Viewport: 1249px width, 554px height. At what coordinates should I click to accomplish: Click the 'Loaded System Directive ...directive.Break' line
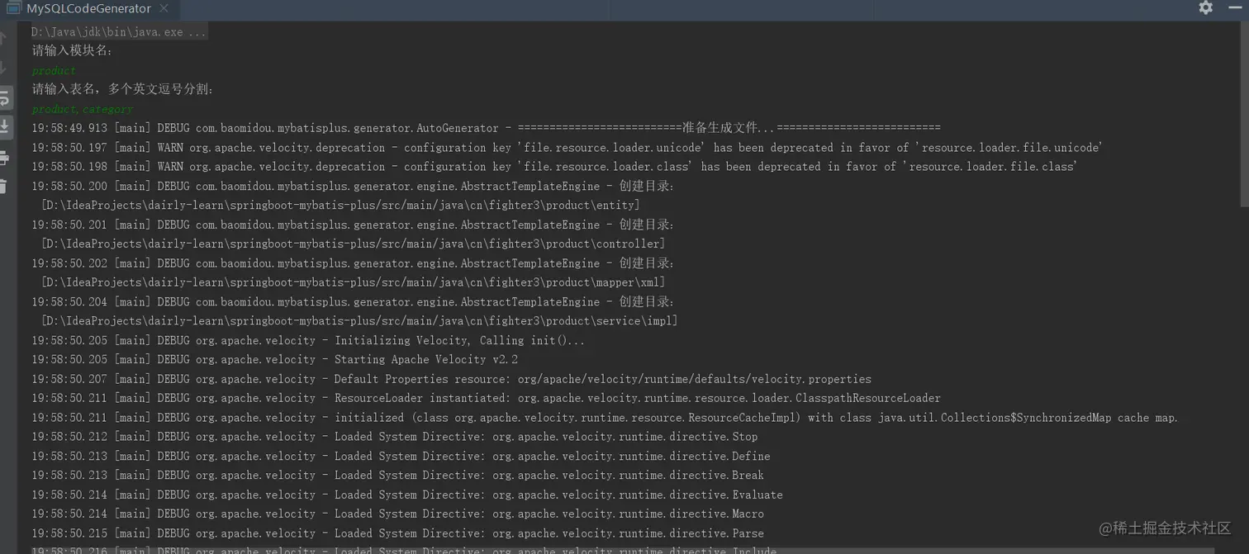pyautogui.click(x=397, y=475)
